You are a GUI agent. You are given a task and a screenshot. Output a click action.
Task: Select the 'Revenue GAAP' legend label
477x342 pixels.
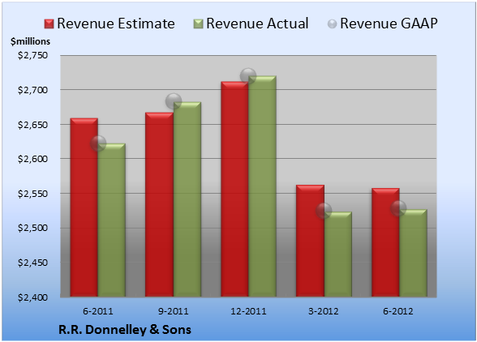click(x=389, y=24)
